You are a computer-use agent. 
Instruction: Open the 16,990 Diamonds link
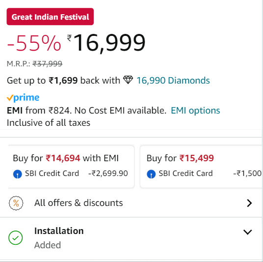coord(173,80)
